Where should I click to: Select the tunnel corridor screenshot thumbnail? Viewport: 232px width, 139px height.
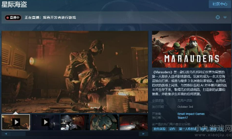[x=75, y=122]
